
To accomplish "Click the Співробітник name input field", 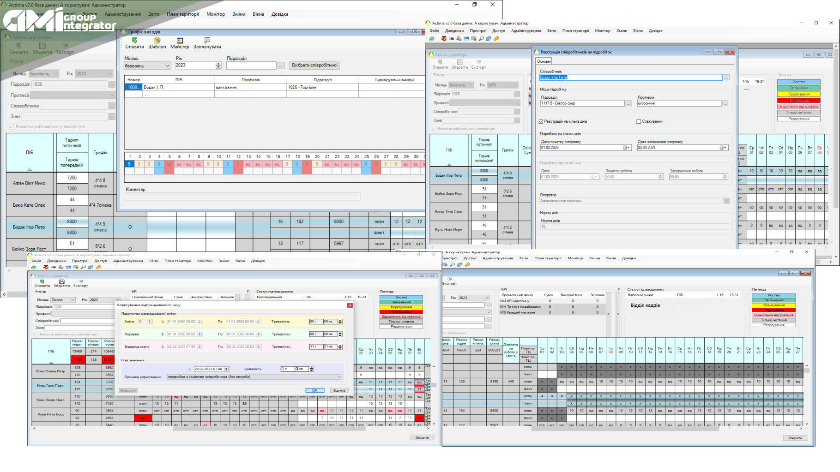I will (x=630, y=78).
